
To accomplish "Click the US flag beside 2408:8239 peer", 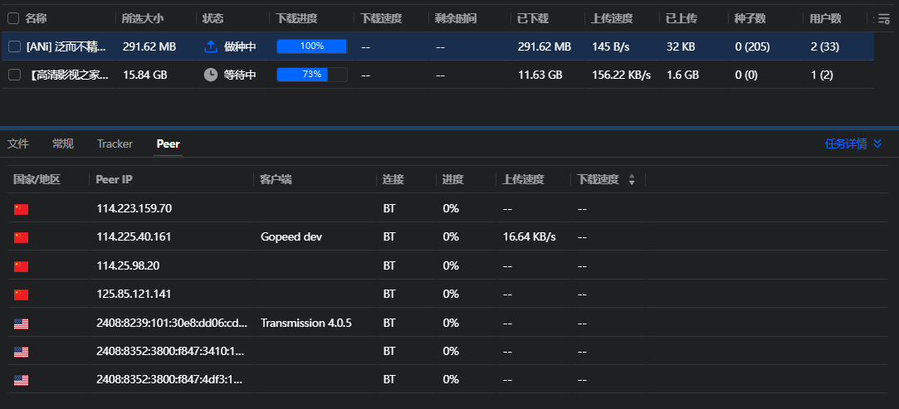I will coord(22,324).
